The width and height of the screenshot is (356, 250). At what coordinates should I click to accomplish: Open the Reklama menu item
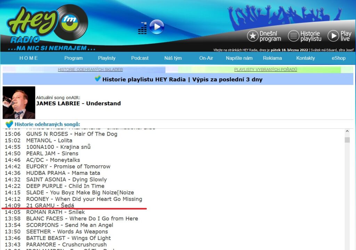(273, 58)
